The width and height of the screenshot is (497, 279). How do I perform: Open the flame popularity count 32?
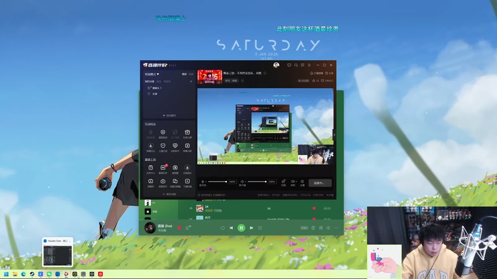click(x=316, y=81)
